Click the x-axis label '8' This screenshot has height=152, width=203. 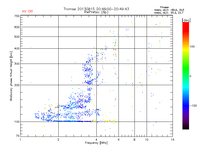pyautogui.click(x=134, y=140)
